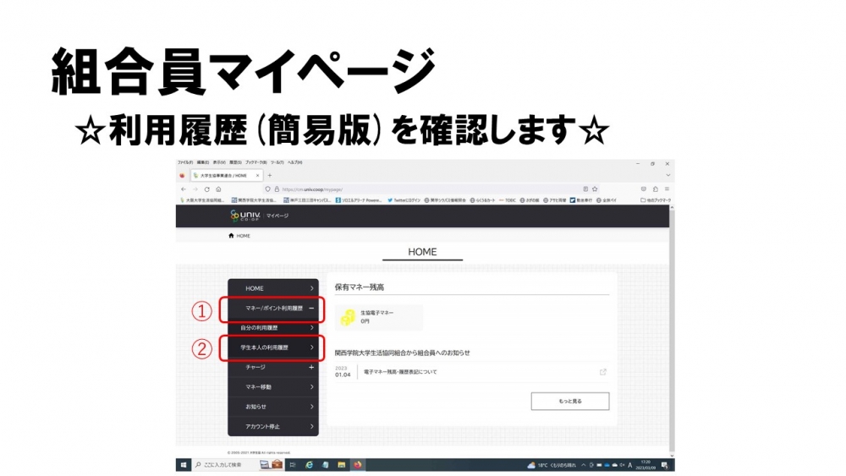Collapse the マネー/ポイント利用履歴 menu section
This screenshot has height=476, width=846.
pos(311,309)
